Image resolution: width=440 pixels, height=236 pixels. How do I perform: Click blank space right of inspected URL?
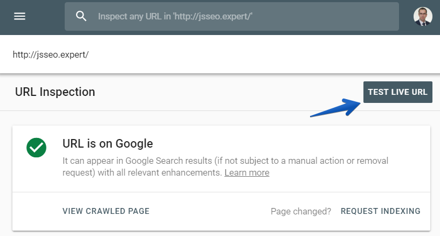[259, 54]
